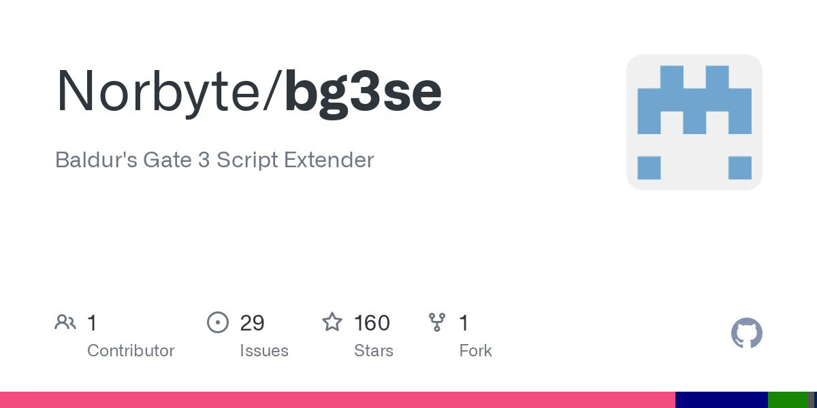Click the Issues circle-dot icon
Screen dimensions: 817x408
218,322
